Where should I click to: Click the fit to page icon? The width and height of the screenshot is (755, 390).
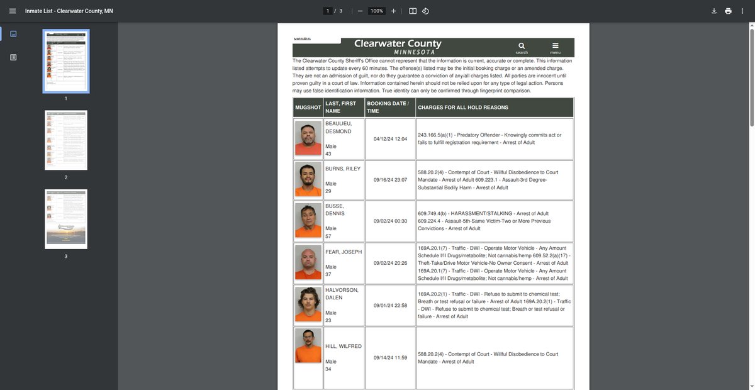click(x=413, y=11)
